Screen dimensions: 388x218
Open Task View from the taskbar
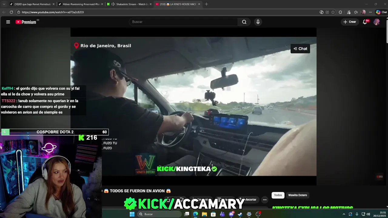[x=187, y=214]
